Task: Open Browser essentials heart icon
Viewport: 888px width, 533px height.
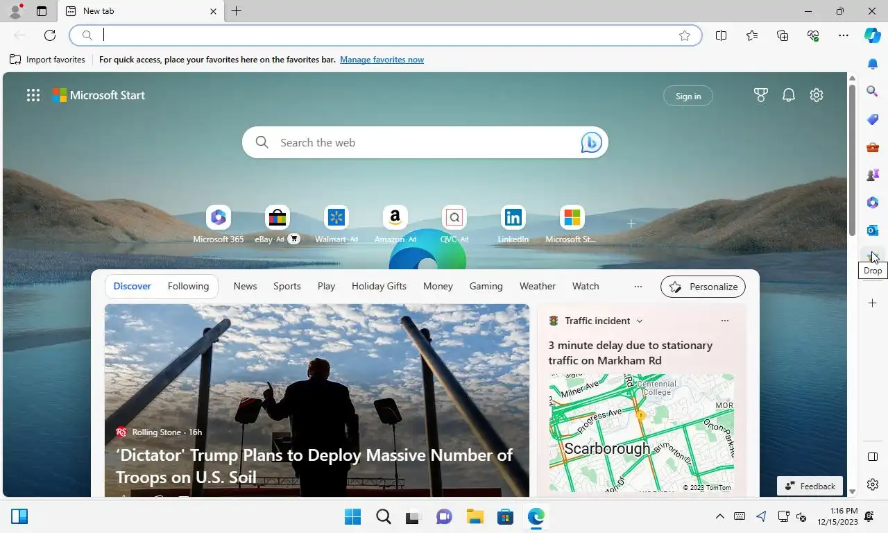Action: coord(813,35)
